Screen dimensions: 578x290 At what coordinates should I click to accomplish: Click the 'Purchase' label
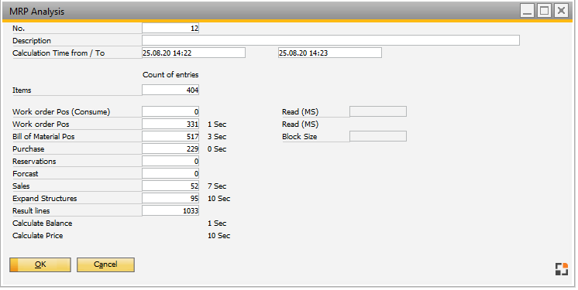coord(29,149)
